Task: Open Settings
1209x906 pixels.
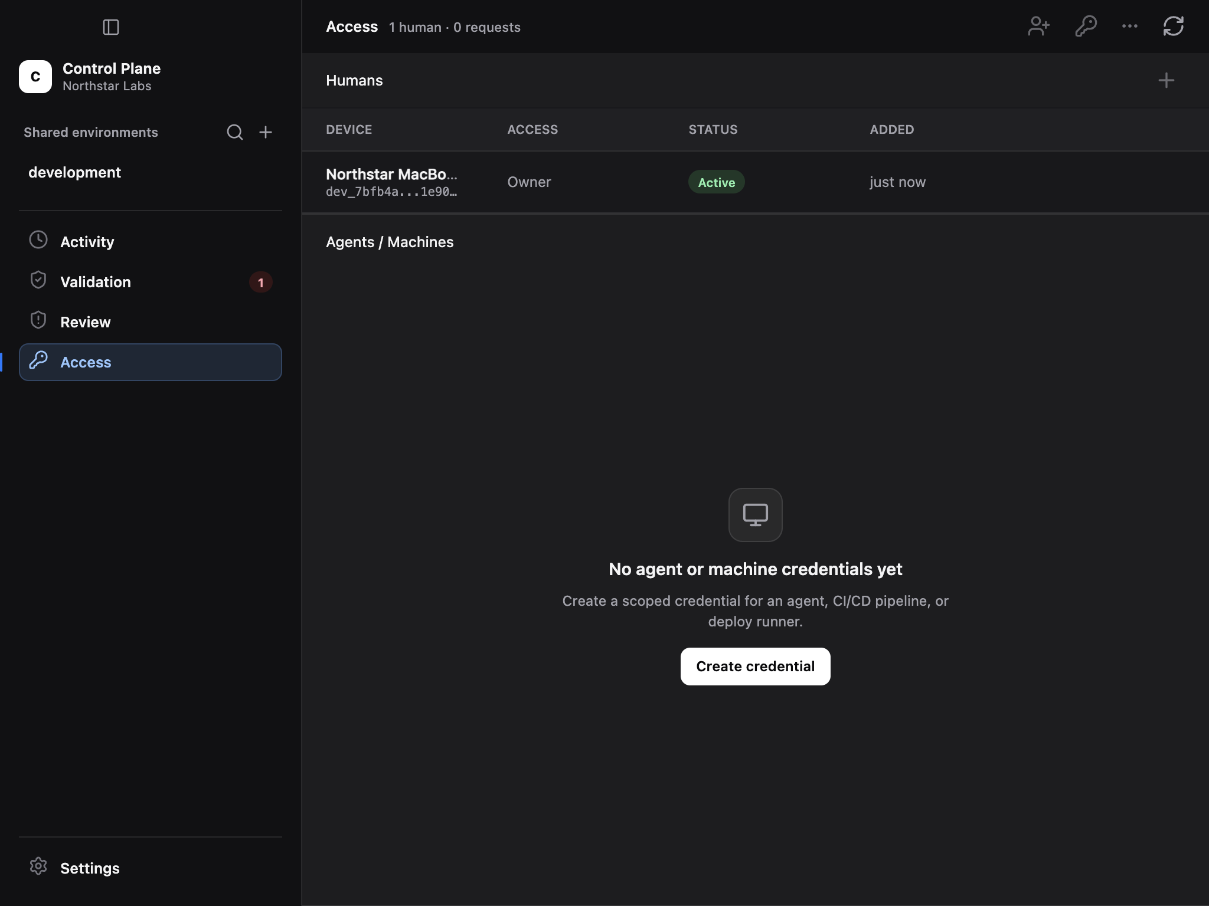Action: coord(151,868)
